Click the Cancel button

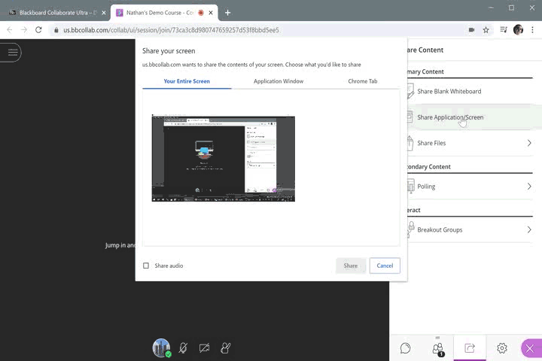tap(385, 265)
